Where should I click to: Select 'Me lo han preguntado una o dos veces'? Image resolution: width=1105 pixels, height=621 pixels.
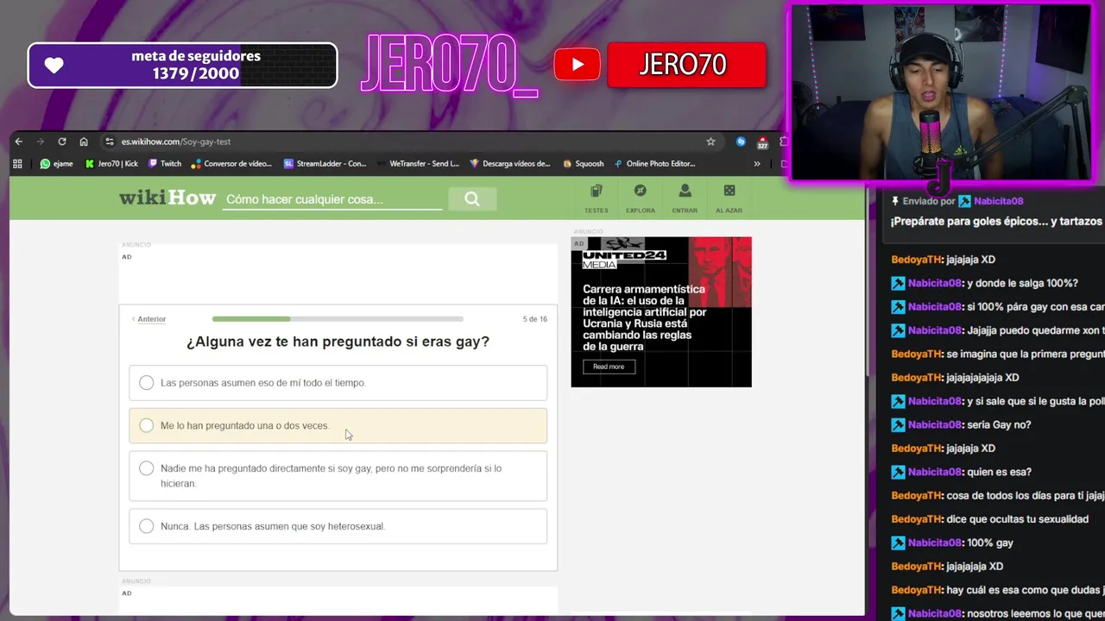tap(338, 425)
